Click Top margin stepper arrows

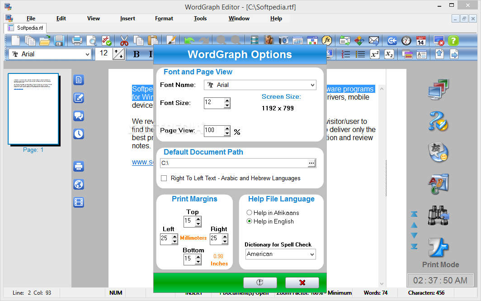click(198, 221)
